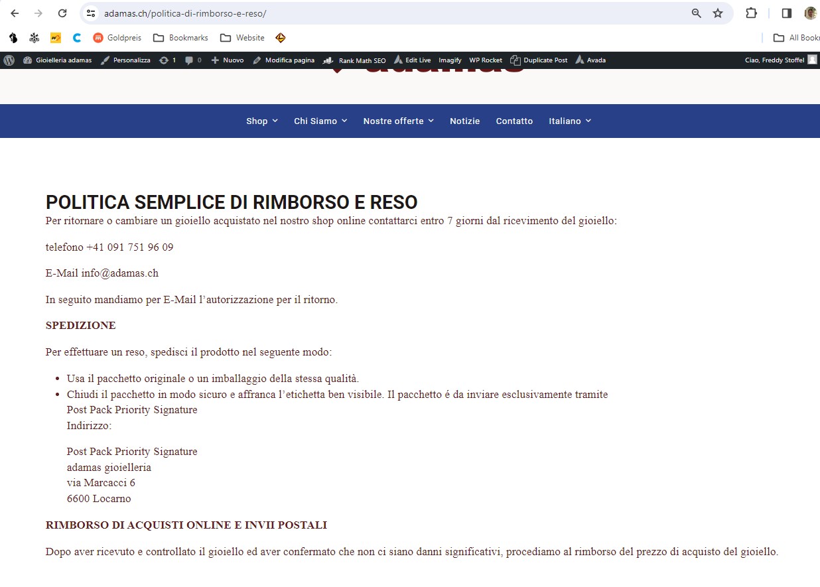Go back to the previous page
The image size is (820, 587).
(x=15, y=13)
